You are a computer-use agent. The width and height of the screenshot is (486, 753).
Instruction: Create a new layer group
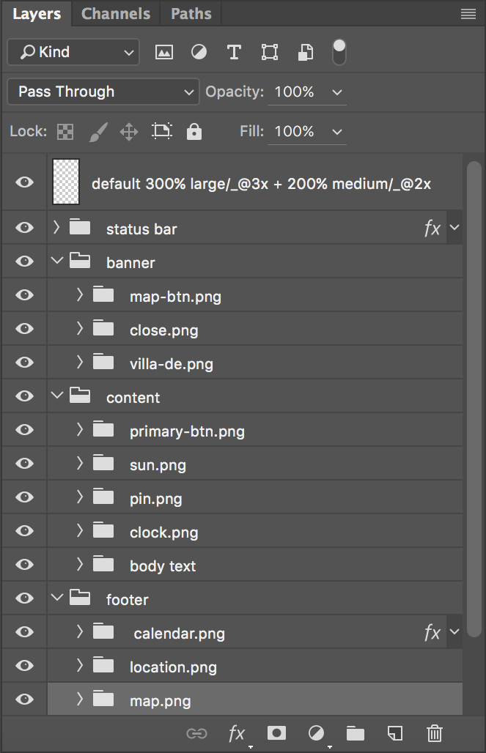click(355, 733)
